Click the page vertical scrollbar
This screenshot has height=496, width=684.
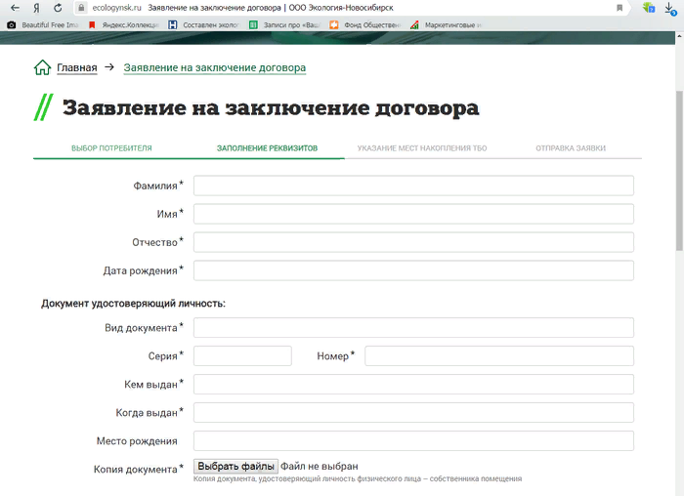pos(679,171)
